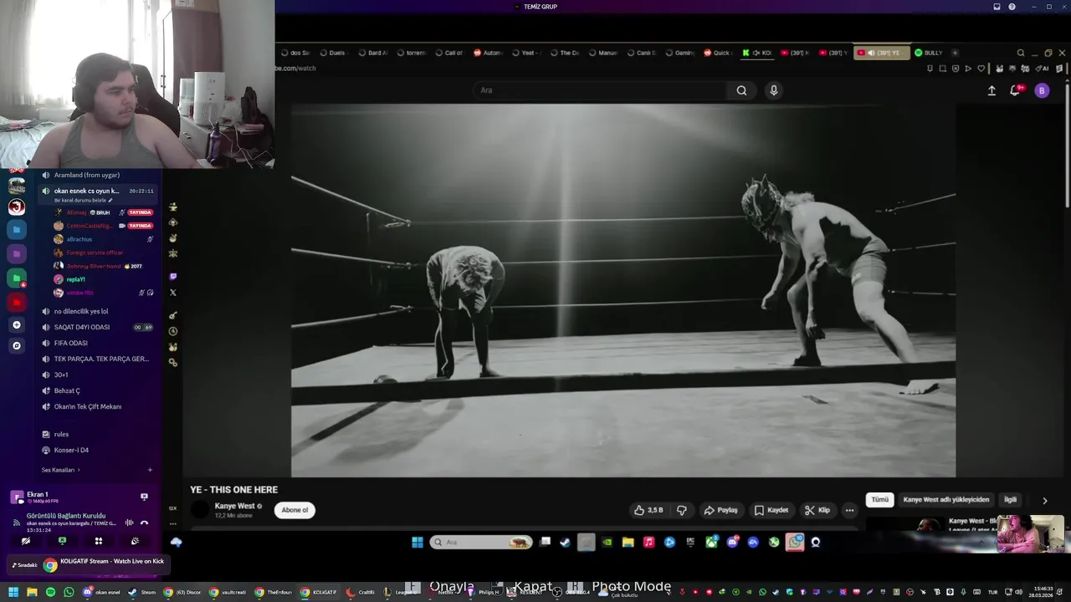Join the FIFA ODASI voice channel

[70, 343]
